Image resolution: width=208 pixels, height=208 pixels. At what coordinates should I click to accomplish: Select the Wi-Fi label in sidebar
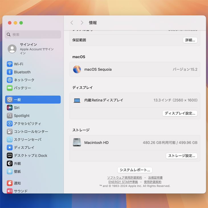(x=19, y=64)
